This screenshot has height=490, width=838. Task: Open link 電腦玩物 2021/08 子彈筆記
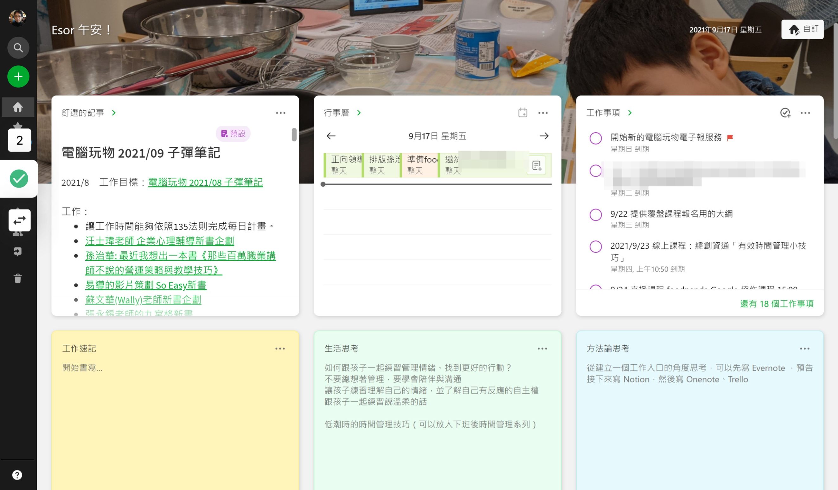[205, 182]
